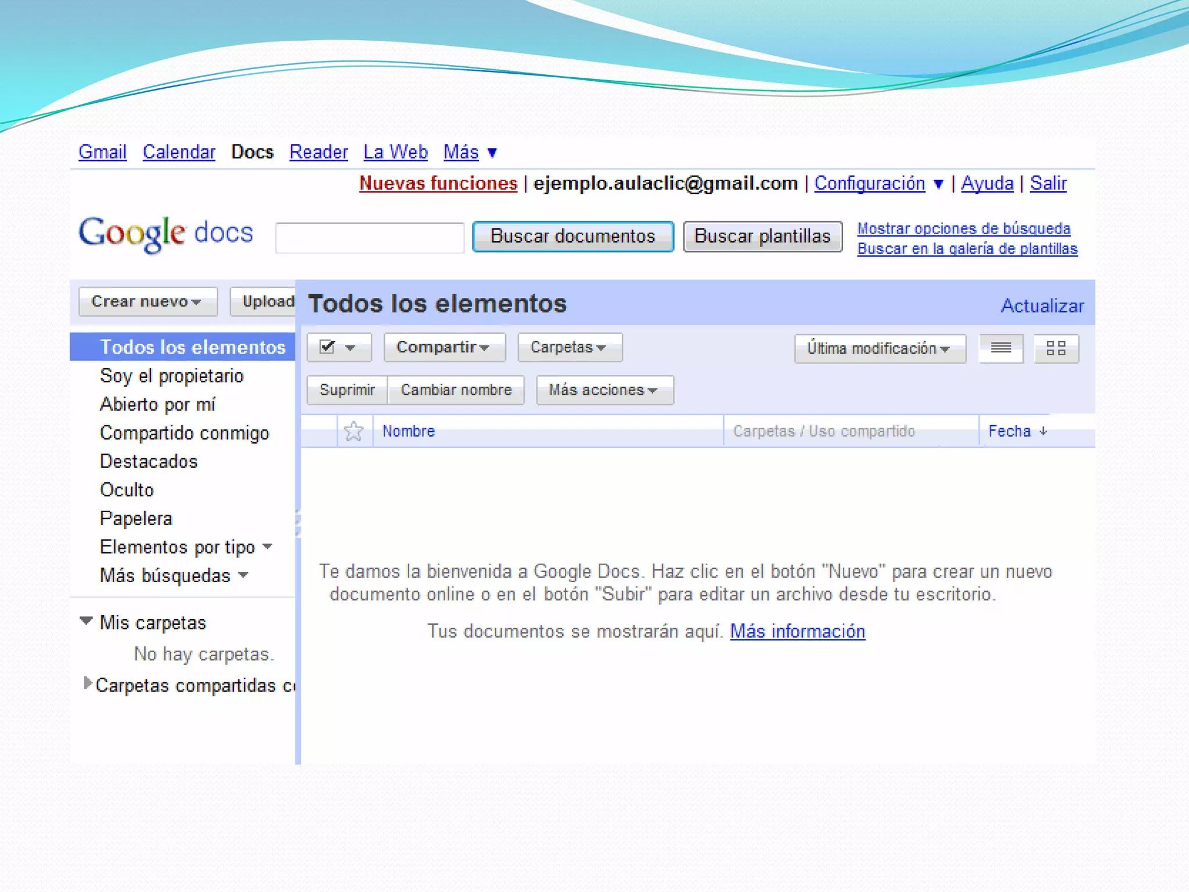Select Destacados in the sidebar
This screenshot has height=892, width=1189.
tap(149, 461)
